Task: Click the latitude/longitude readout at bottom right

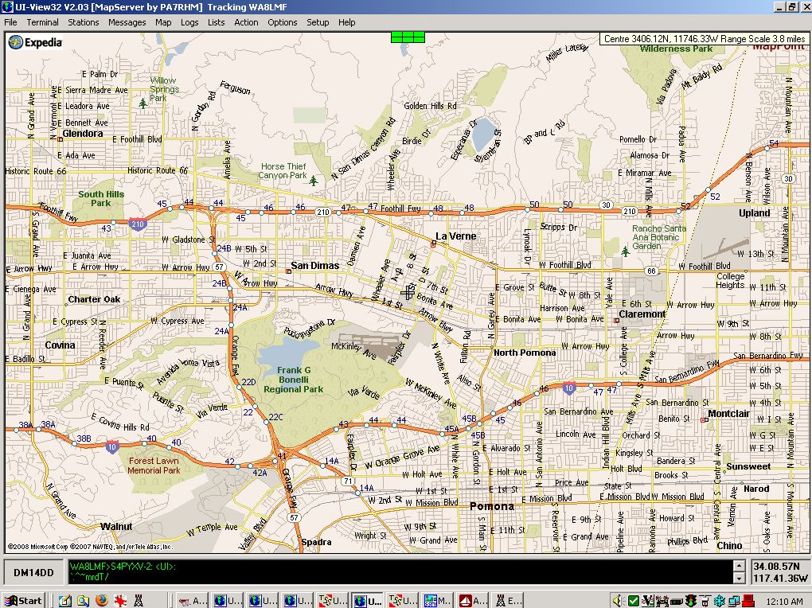Action: tap(779, 572)
